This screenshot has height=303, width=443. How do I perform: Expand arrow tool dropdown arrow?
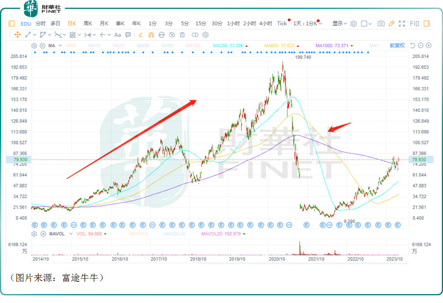(109, 35)
